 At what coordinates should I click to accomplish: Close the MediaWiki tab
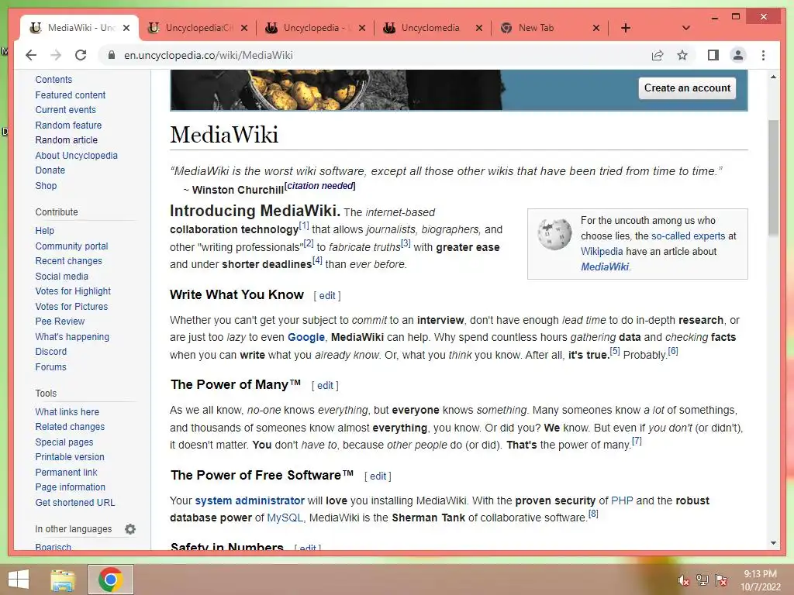126,28
